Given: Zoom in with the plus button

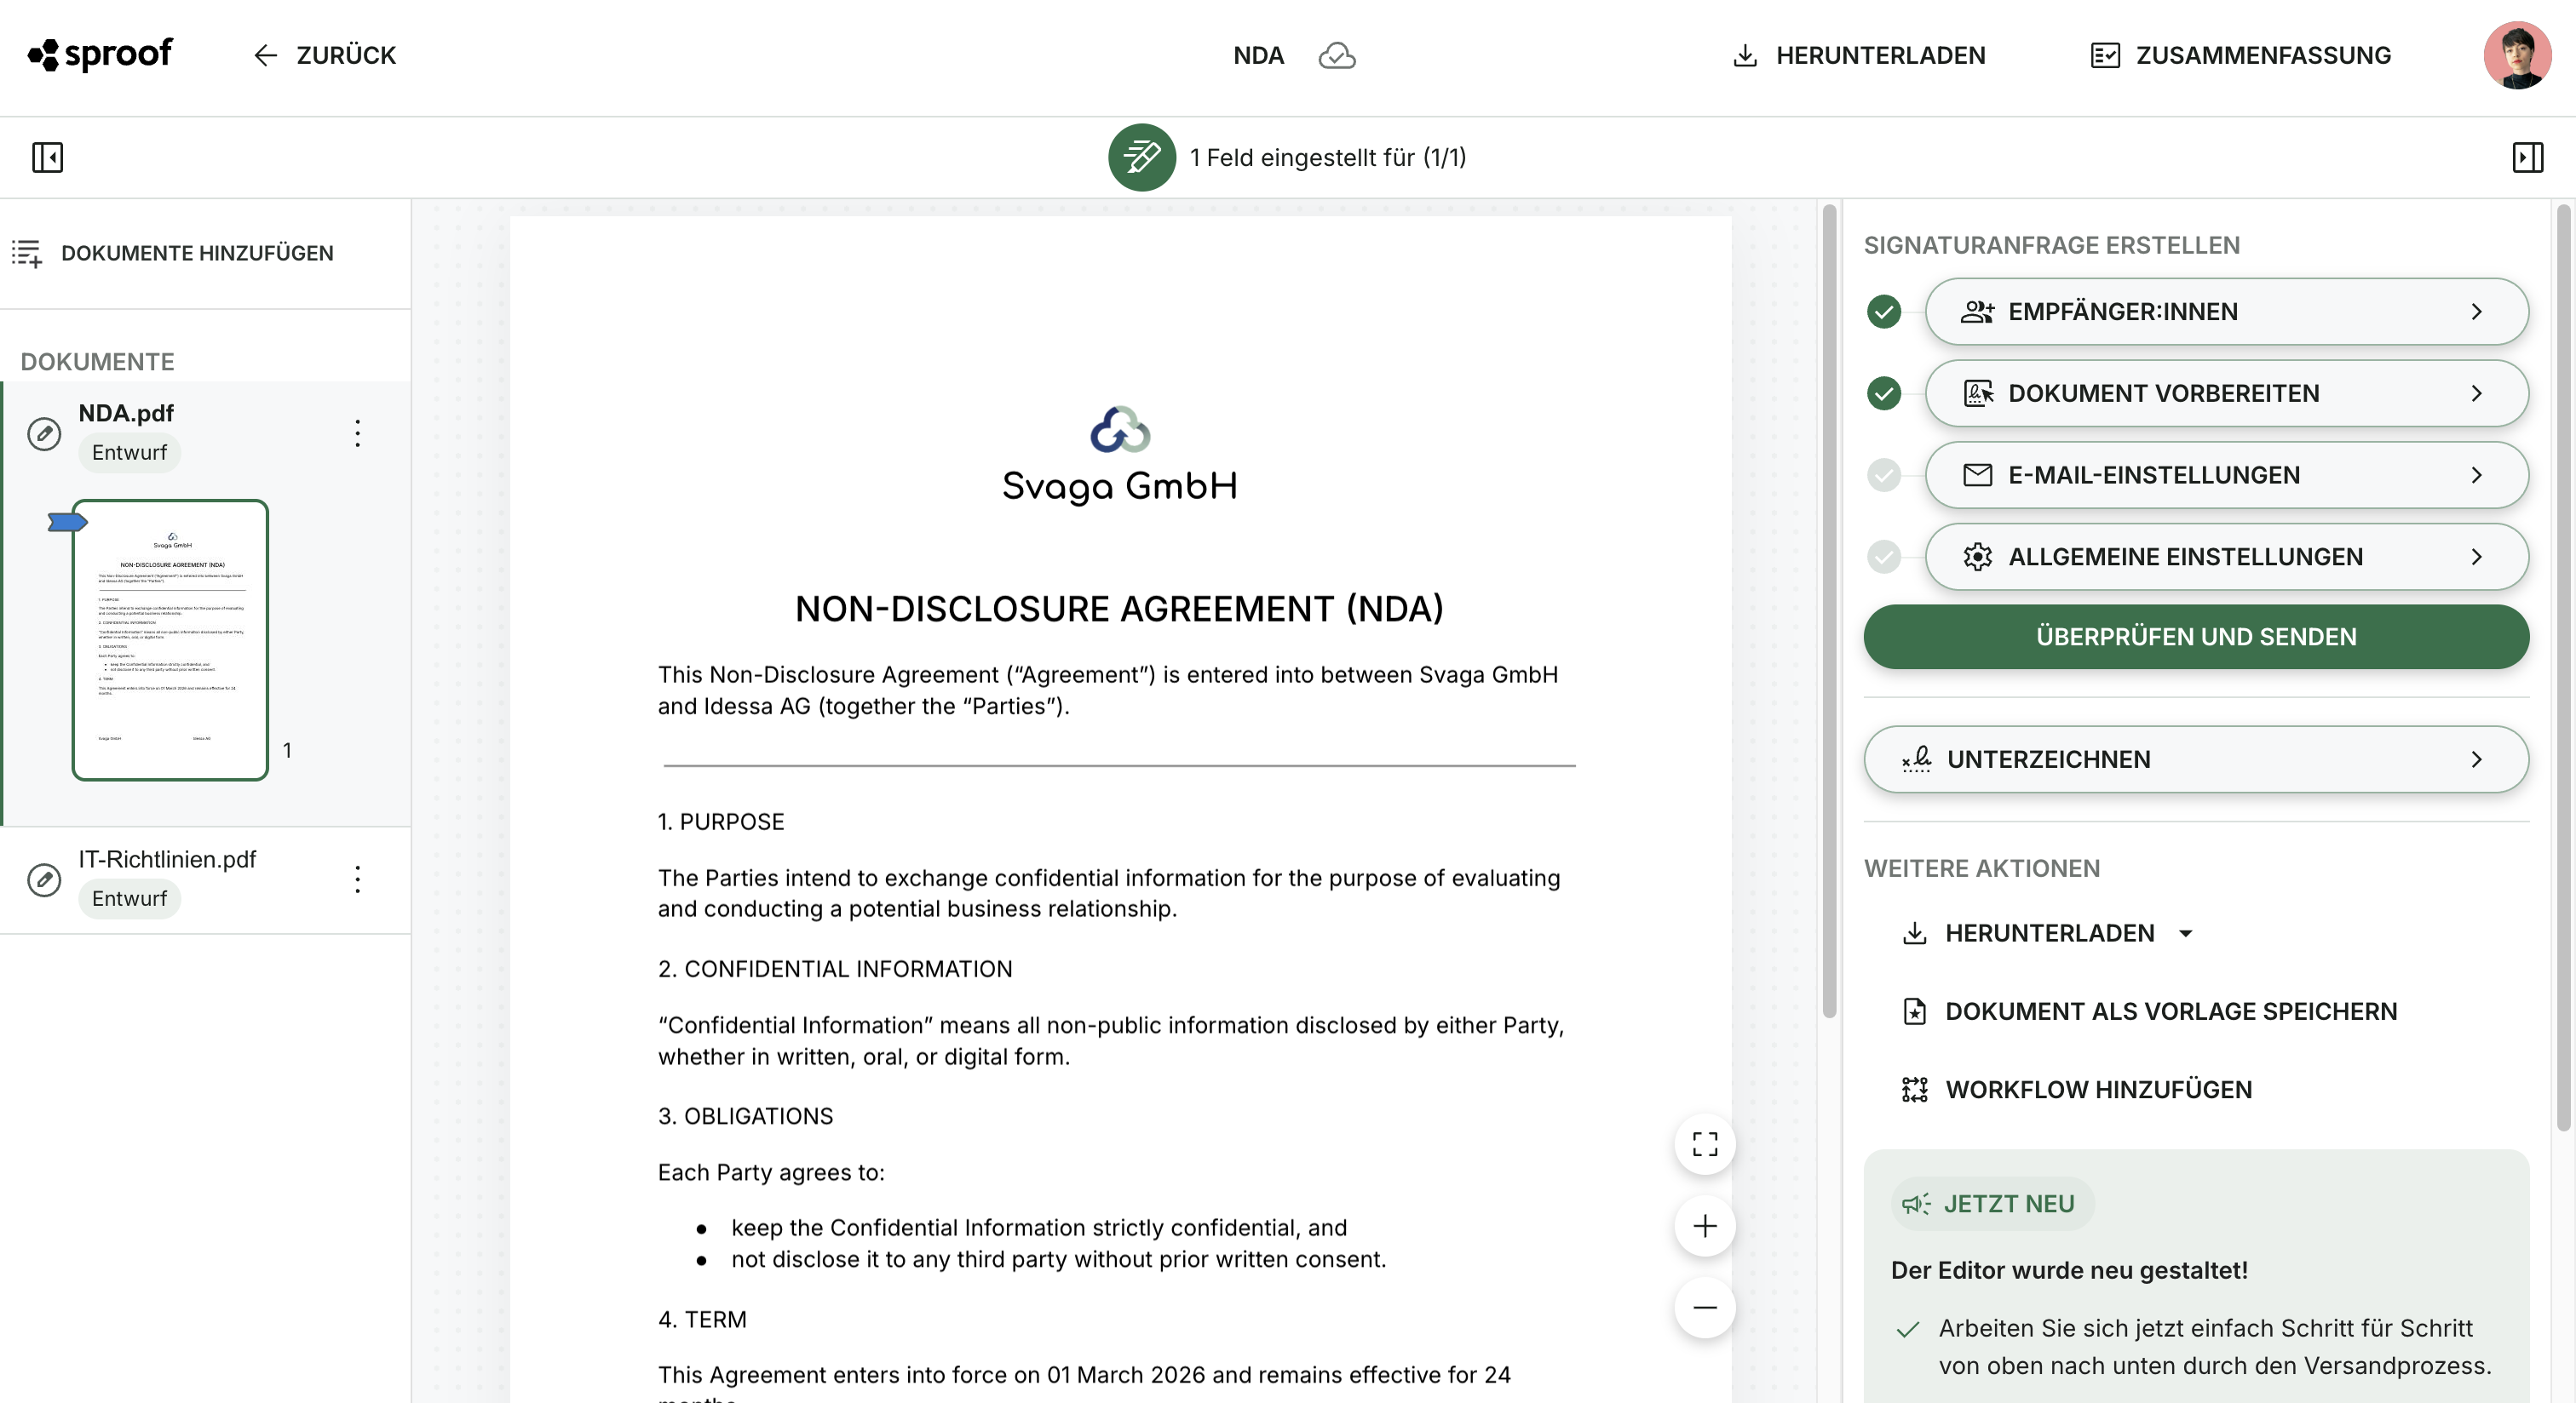Looking at the screenshot, I should tap(1705, 1226).
